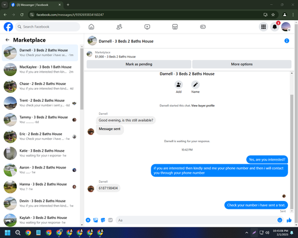Image resolution: width=298 pixels, height=238 pixels.
Task: Click Mark as pending button
Action: pyautogui.click(x=139, y=64)
